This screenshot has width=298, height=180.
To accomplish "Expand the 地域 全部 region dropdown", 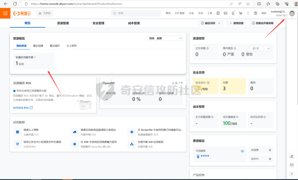I will (x=165, y=38).
